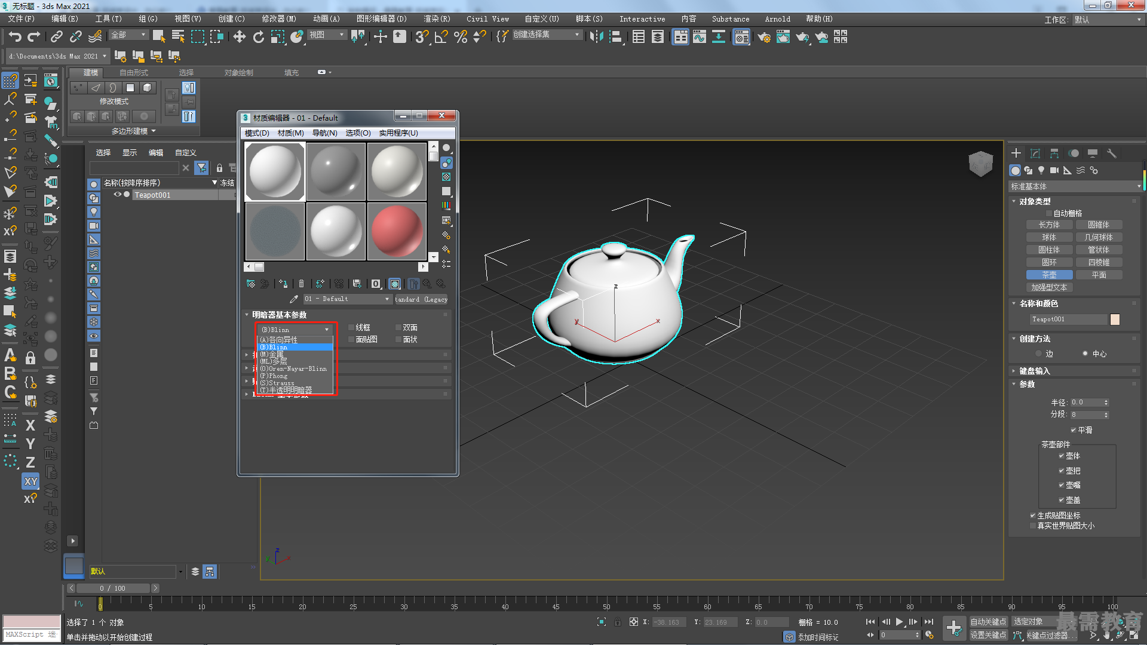Screen dimensions: 1147x645
Task: Select the Cameras category icon
Action: click(1054, 170)
